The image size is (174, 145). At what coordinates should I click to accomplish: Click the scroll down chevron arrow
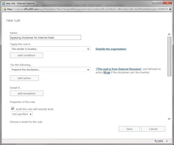(169, 119)
